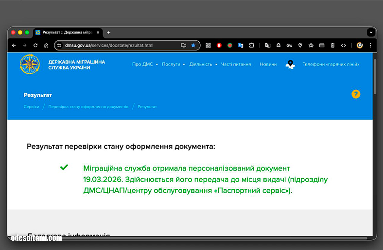
Task: Open the "Часті питання" menu item
Action: [236, 64]
